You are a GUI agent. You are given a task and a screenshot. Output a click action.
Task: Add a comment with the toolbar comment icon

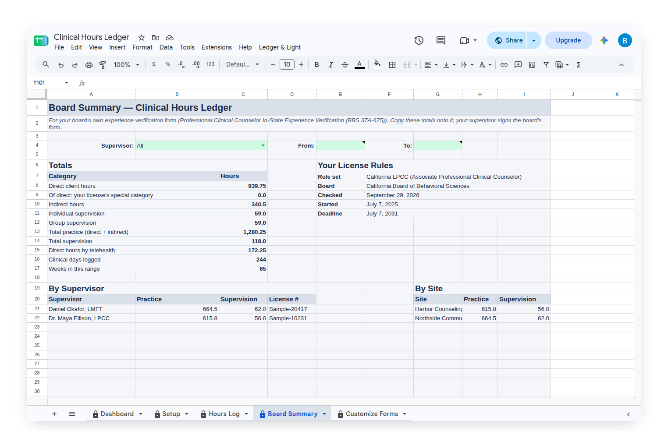click(x=518, y=65)
